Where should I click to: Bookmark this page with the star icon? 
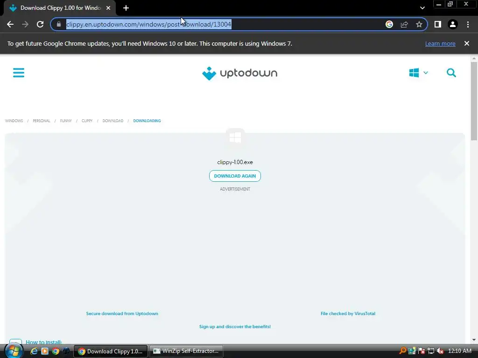[x=419, y=24]
